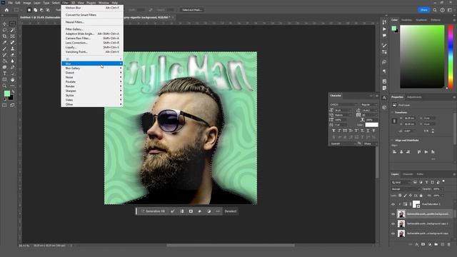
Task: Click Select and Mask button
Action: click(x=191, y=10)
